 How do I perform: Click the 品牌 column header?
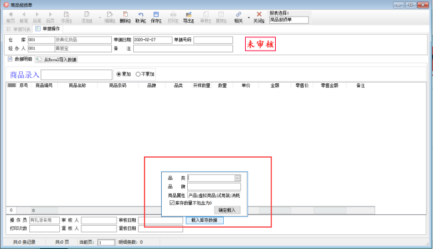pos(152,86)
